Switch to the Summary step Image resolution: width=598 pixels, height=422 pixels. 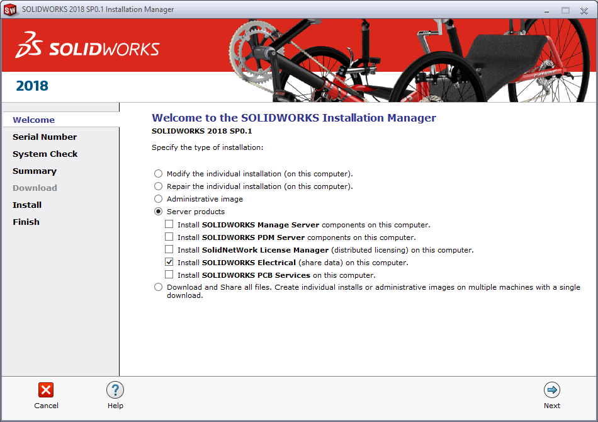tap(35, 171)
